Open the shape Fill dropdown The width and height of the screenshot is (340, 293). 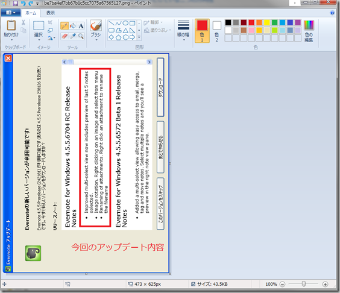[157, 30]
